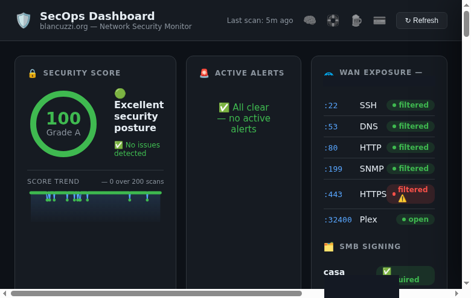Click filtered badge for HTTP
Image resolution: width=471 pixels, height=298 pixels.
(411, 147)
